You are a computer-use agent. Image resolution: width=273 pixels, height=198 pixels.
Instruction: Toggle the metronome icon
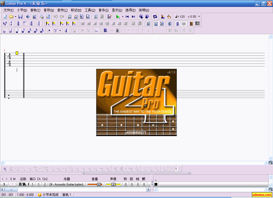tap(163, 17)
